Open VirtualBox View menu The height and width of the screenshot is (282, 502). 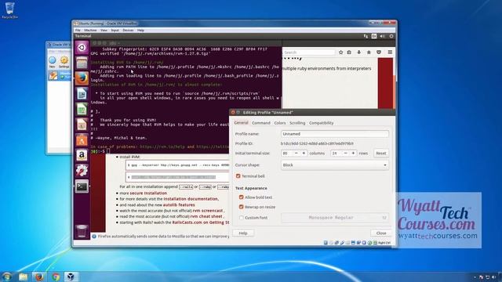[104, 30]
